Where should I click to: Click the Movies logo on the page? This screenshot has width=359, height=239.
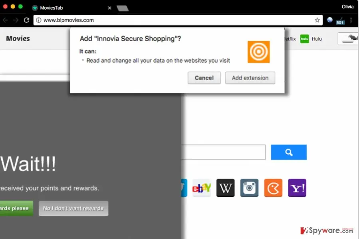(18, 38)
